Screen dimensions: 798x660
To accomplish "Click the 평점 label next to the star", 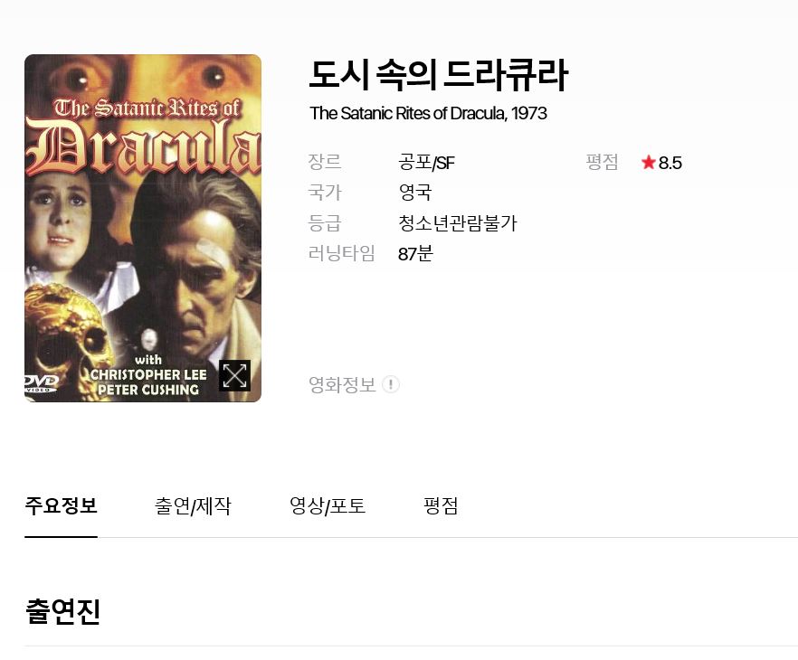I will click(x=602, y=162).
